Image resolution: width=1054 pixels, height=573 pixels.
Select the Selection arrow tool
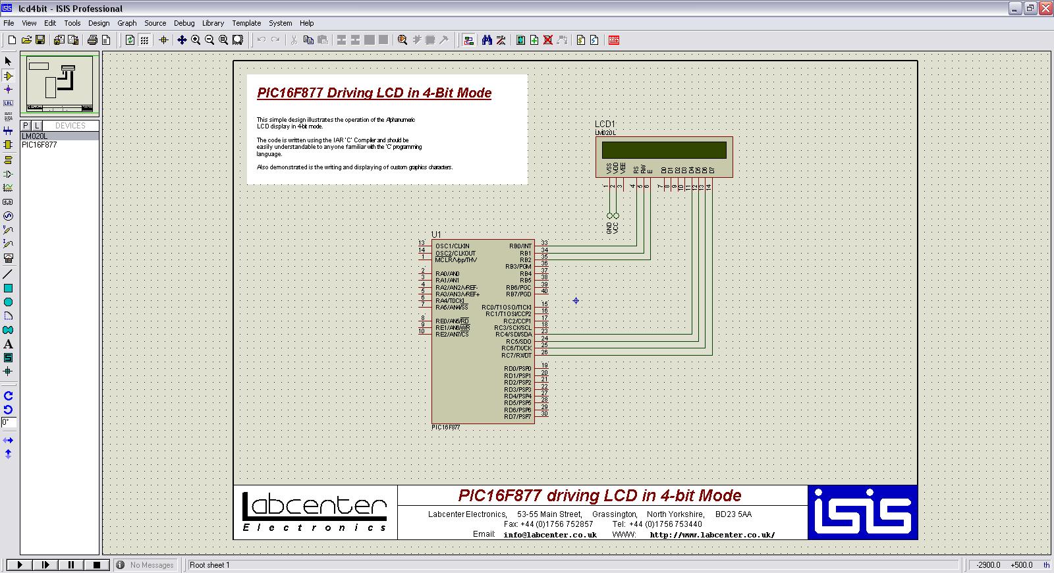tap(8, 61)
